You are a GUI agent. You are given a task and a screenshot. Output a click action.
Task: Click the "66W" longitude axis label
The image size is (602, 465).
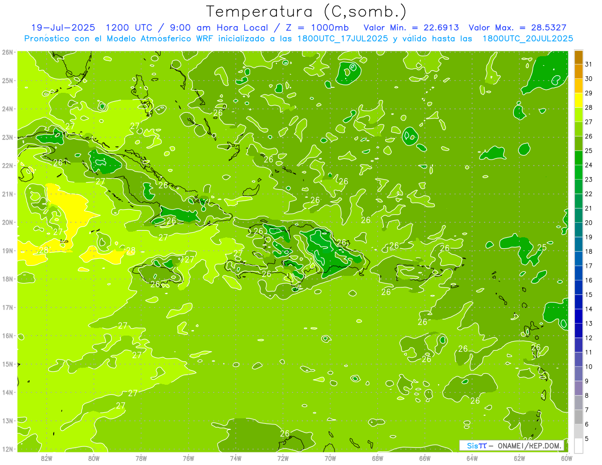tap(425, 458)
